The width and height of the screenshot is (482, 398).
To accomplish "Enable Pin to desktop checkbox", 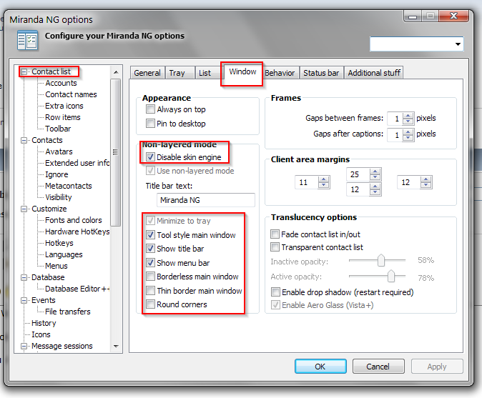I will pyautogui.click(x=150, y=124).
